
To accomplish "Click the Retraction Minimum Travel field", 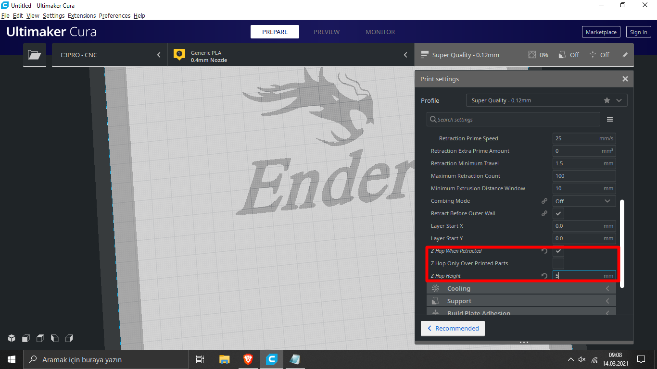I will 584,163.
